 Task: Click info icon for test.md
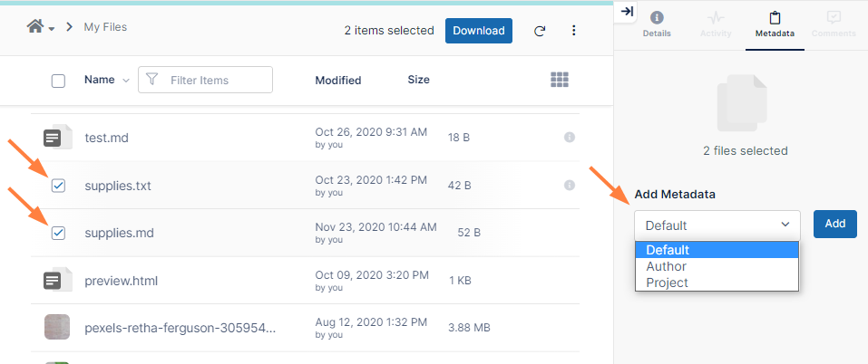tap(570, 138)
